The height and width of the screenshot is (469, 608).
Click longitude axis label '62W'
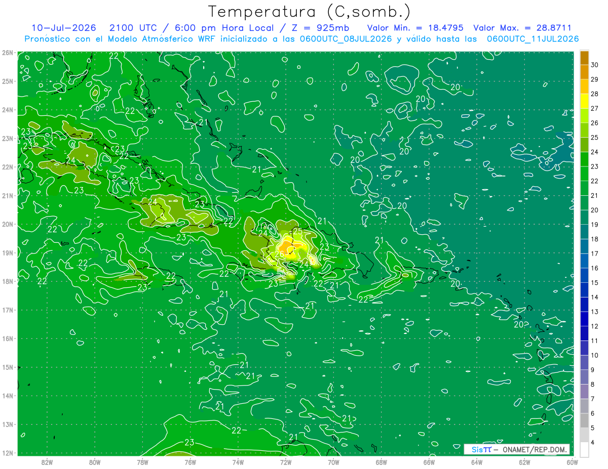[525, 462]
